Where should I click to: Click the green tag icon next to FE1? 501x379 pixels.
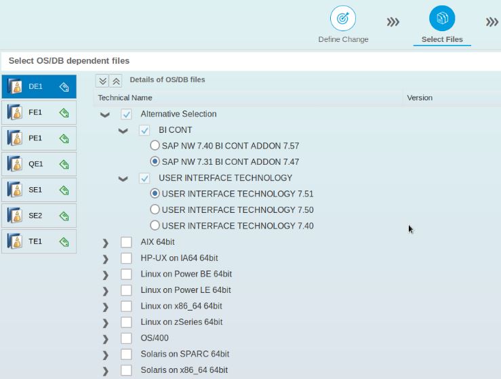click(64, 113)
